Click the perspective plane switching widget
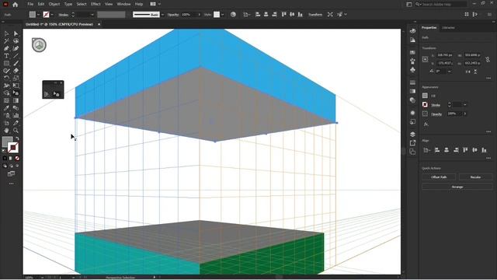Screen dimensions: 497x280 39,45
